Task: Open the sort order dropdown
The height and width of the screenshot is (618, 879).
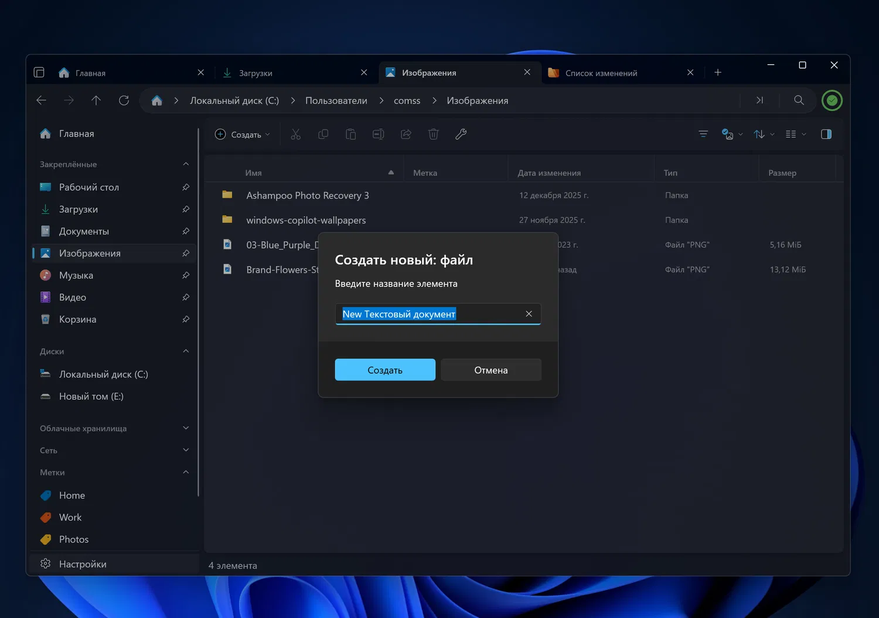Action: [764, 134]
